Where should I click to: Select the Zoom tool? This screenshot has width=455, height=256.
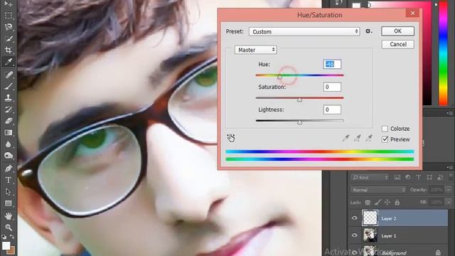point(9,228)
